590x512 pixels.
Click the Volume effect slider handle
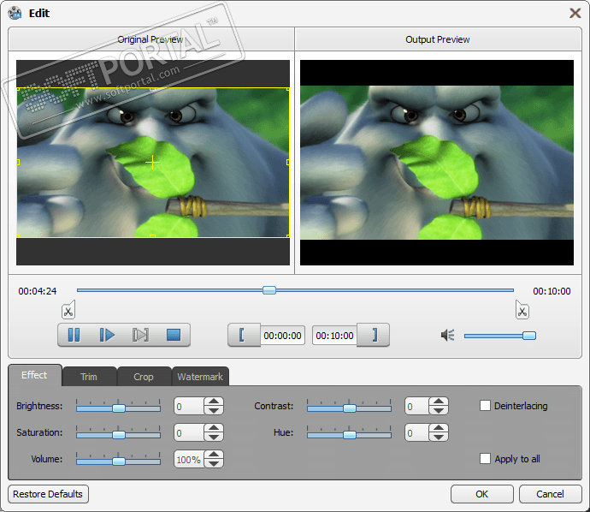pyautogui.click(x=119, y=461)
